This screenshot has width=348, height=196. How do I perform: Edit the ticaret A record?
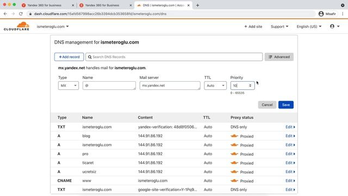[x=290, y=163]
